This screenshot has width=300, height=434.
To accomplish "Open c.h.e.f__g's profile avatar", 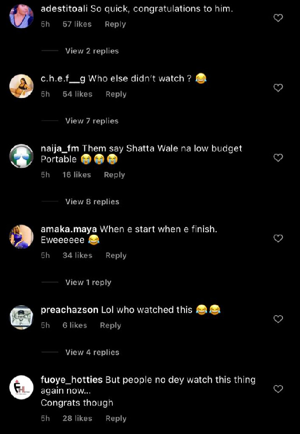I will click(x=21, y=85).
